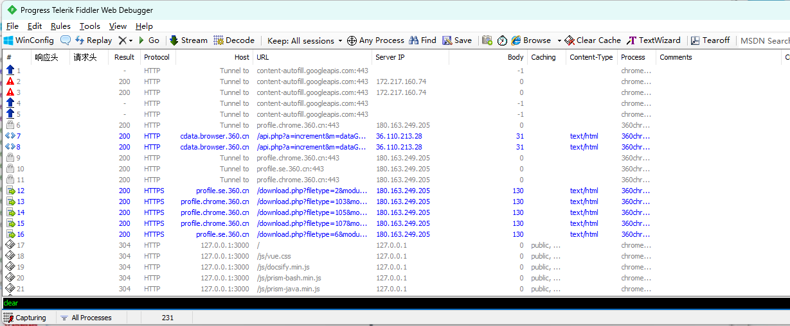790x326 pixels.
Task: Select session 7 HTML icon
Action: click(x=10, y=136)
